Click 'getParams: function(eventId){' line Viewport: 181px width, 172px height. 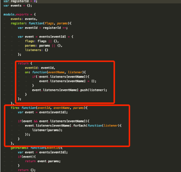click(37, 148)
